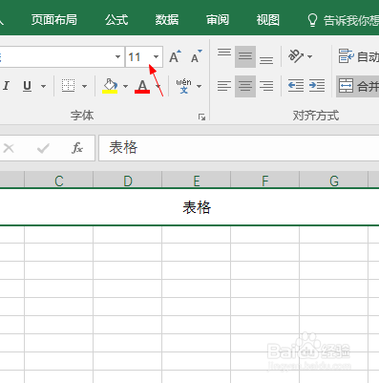Open the 视图 ribbon tab
Screen dimensions: 379x383
pos(268,20)
